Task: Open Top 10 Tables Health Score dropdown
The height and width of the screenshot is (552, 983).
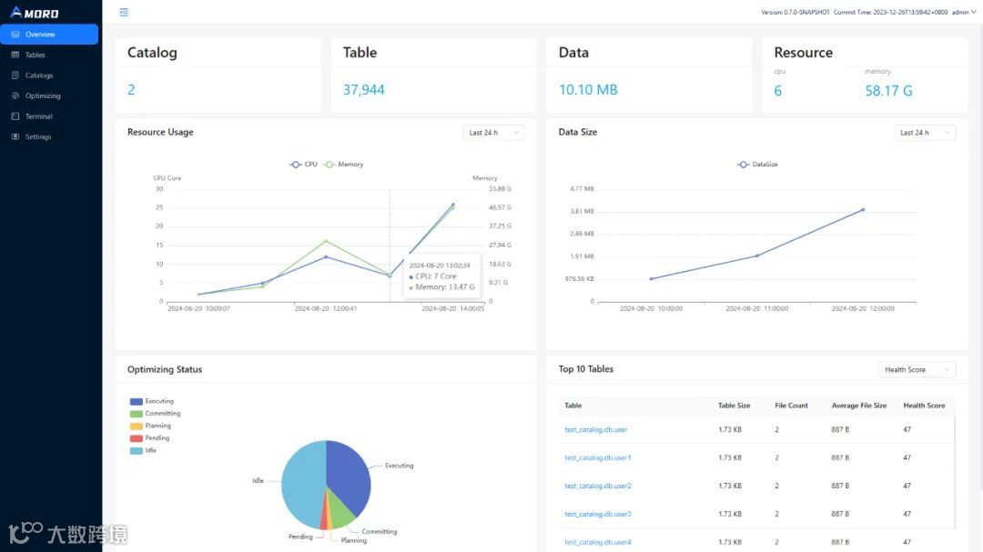Action: click(917, 370)
